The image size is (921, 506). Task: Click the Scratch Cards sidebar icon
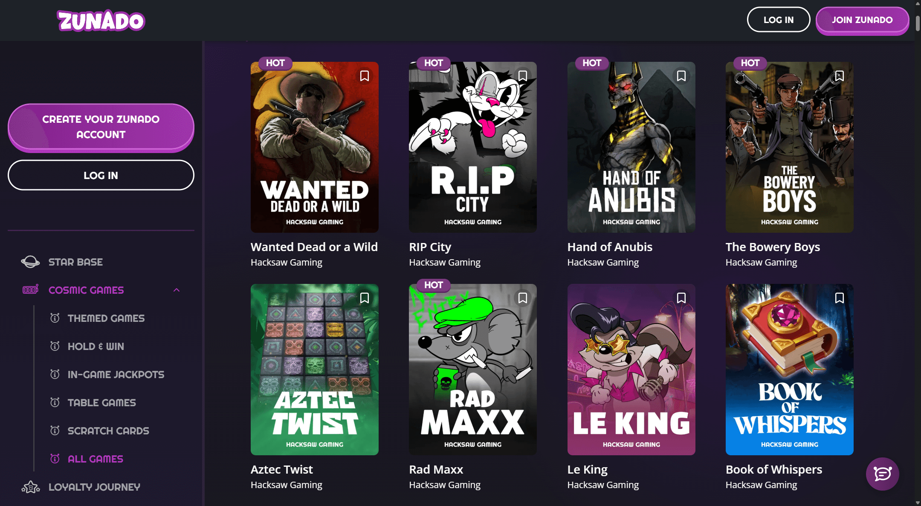[x=55, y=431]
